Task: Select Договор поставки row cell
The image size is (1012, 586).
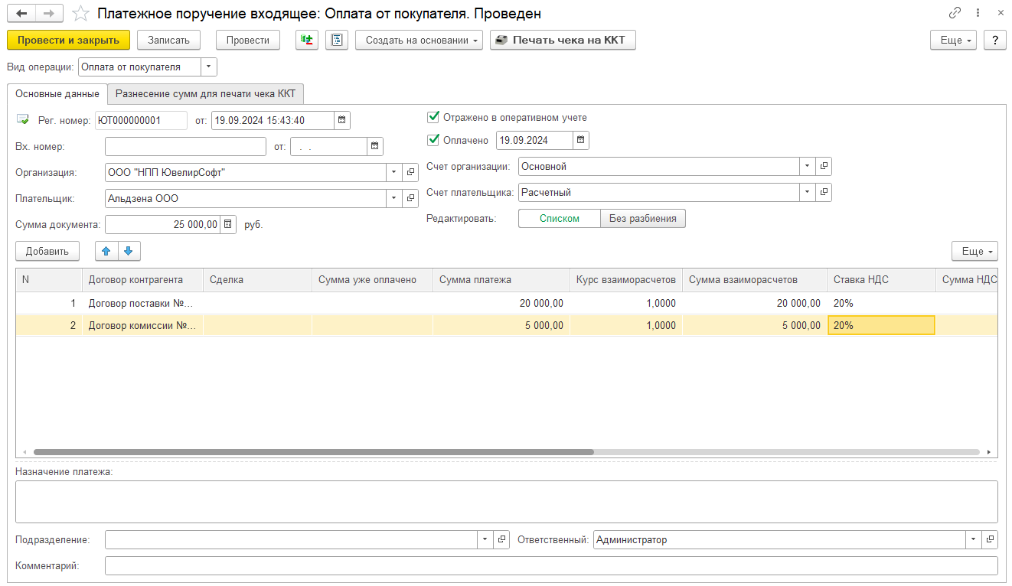Action: tap(142, 303)
